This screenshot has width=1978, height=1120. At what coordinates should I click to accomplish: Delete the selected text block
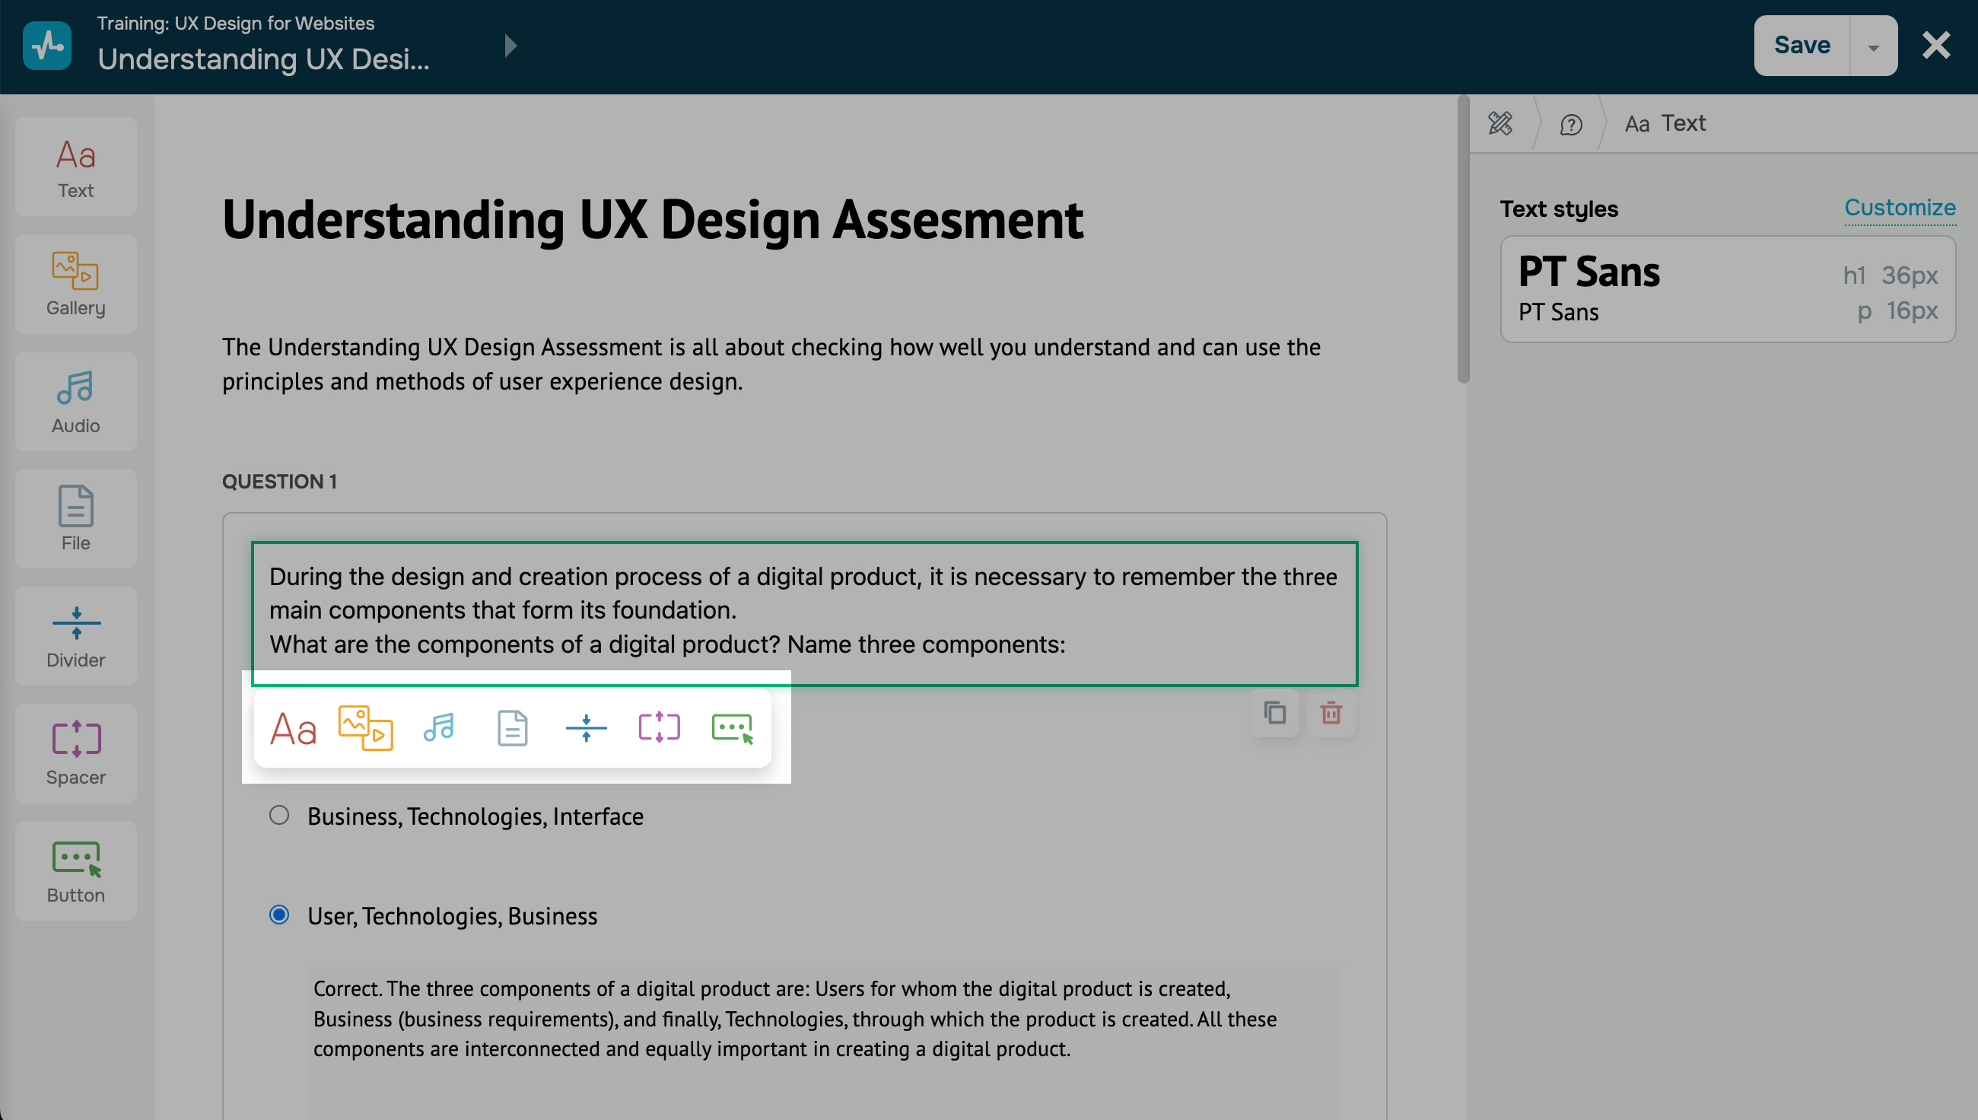pos(1331,714)
